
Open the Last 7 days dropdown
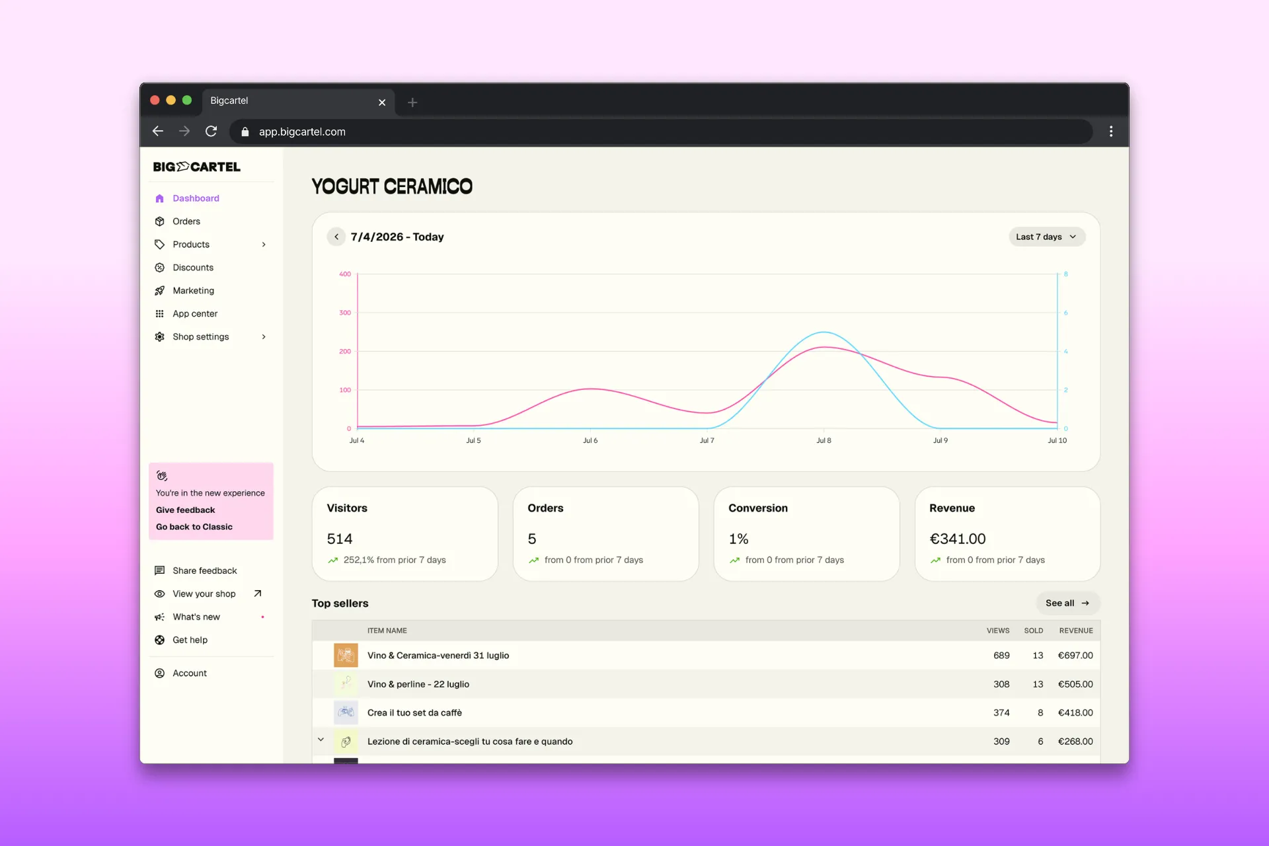click(1047, 237)
